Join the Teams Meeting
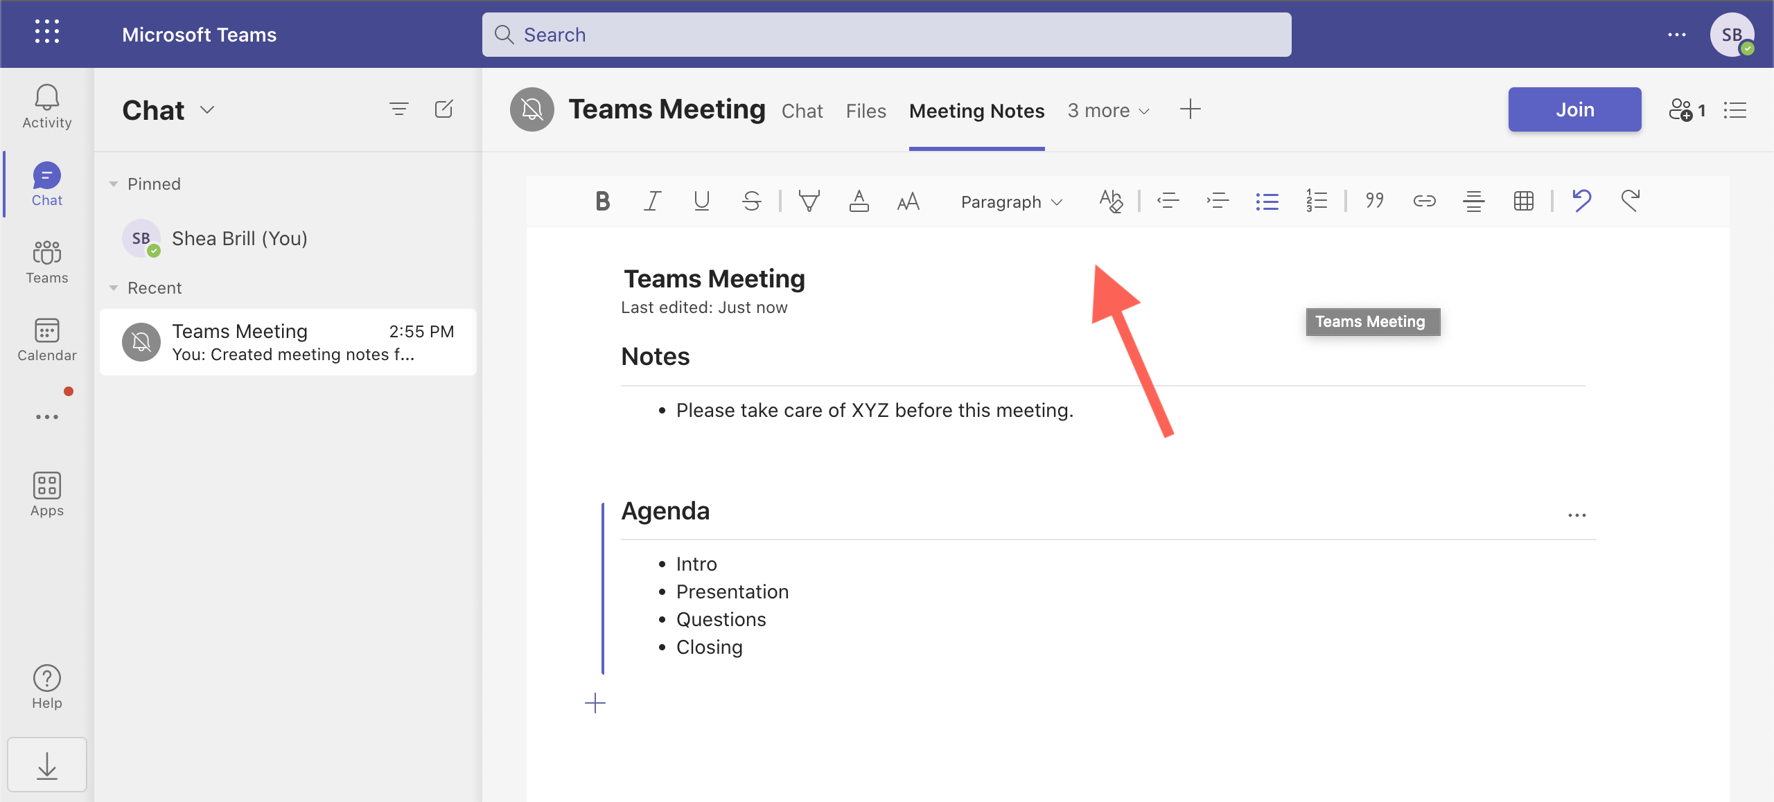Viewport: 1774px width, 802px height. tap(1574, 109)
